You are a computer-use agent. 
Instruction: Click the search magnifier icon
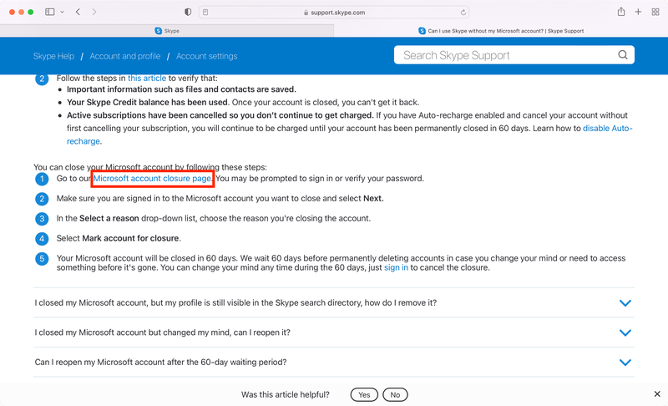click(x=623, y=55)
